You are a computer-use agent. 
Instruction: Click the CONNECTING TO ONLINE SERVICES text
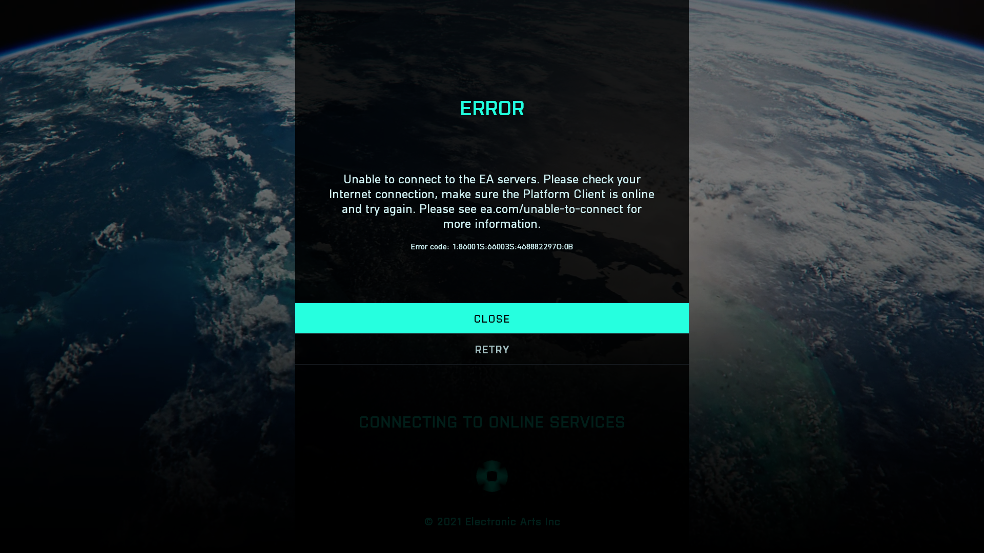[492, 422]
